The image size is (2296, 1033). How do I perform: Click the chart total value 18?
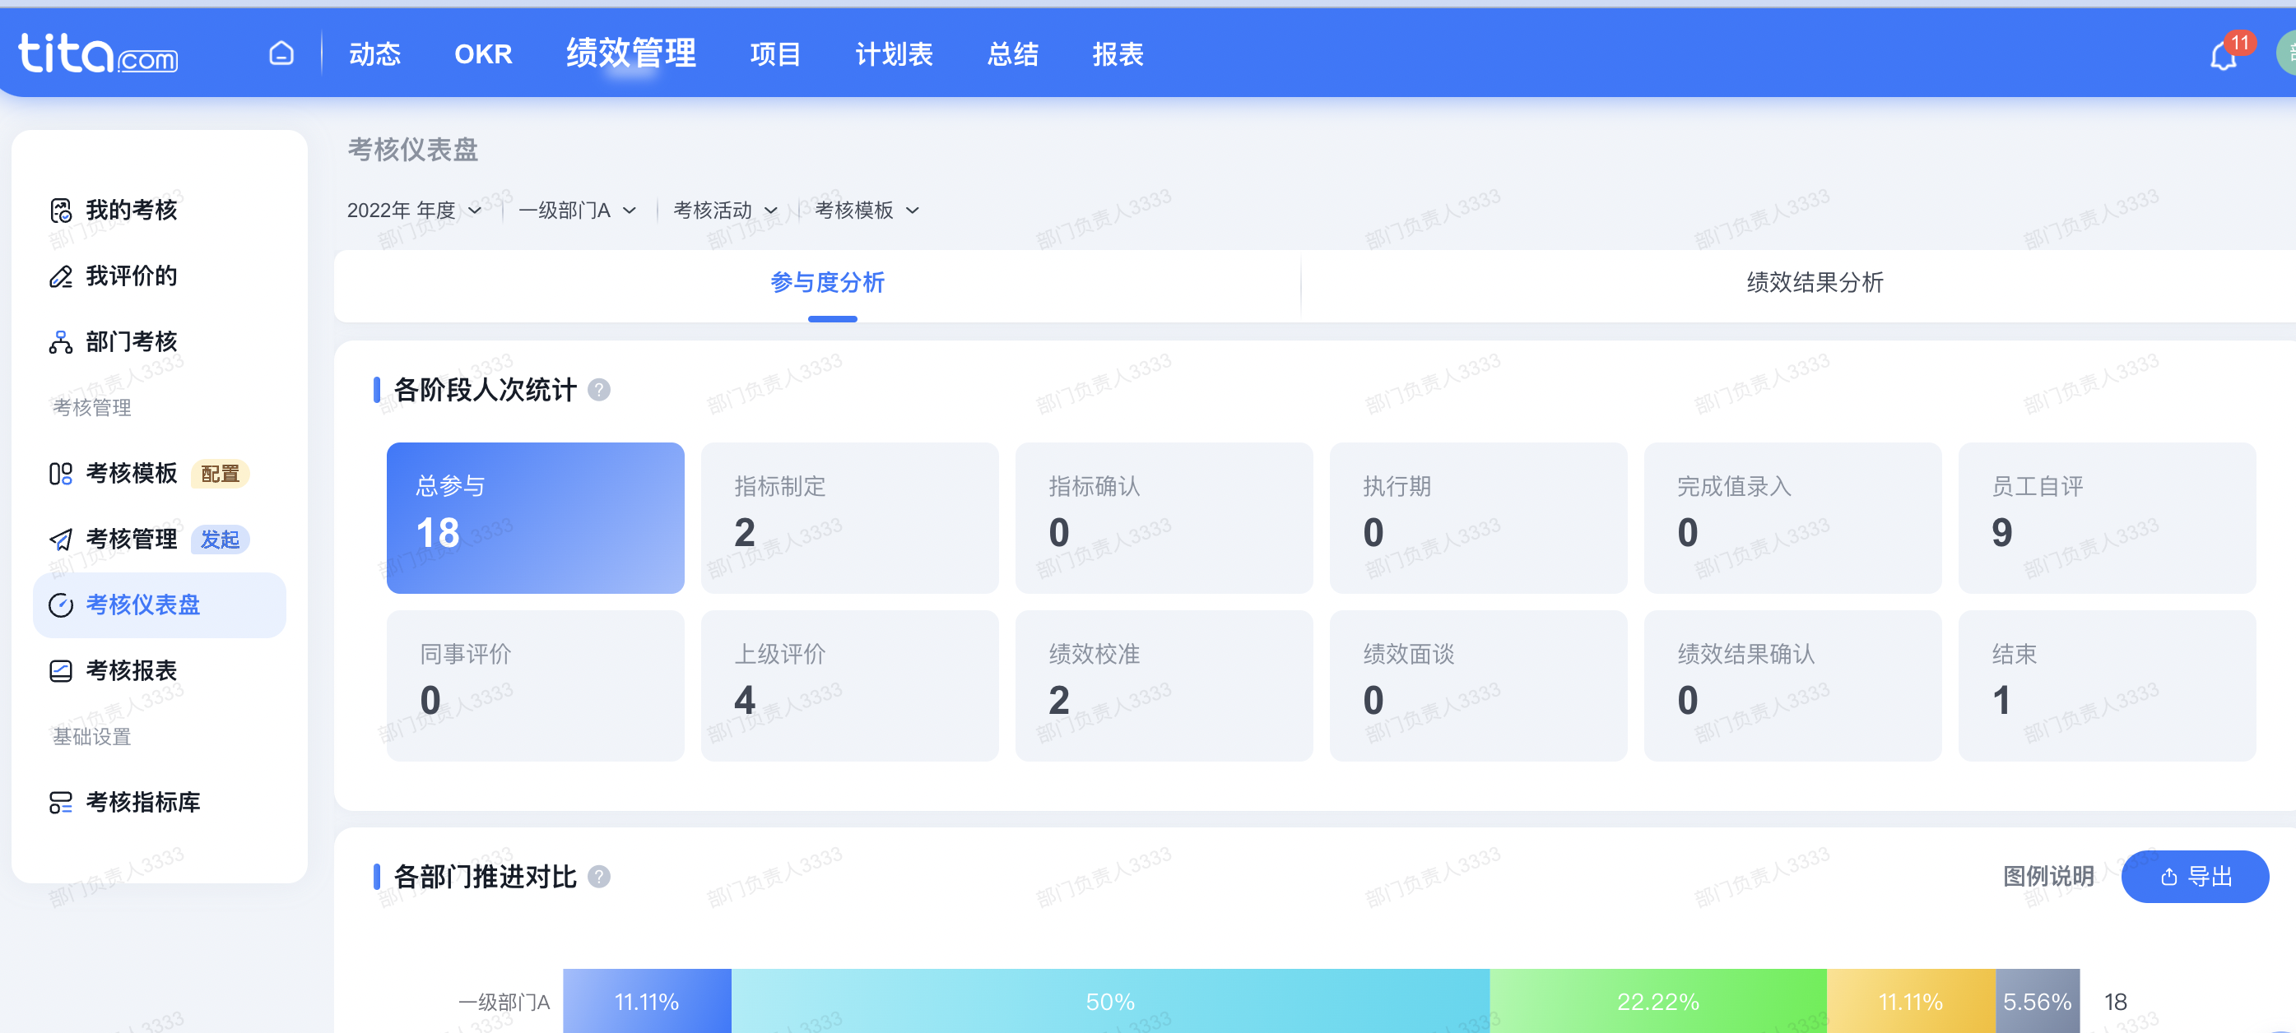2116,1003
